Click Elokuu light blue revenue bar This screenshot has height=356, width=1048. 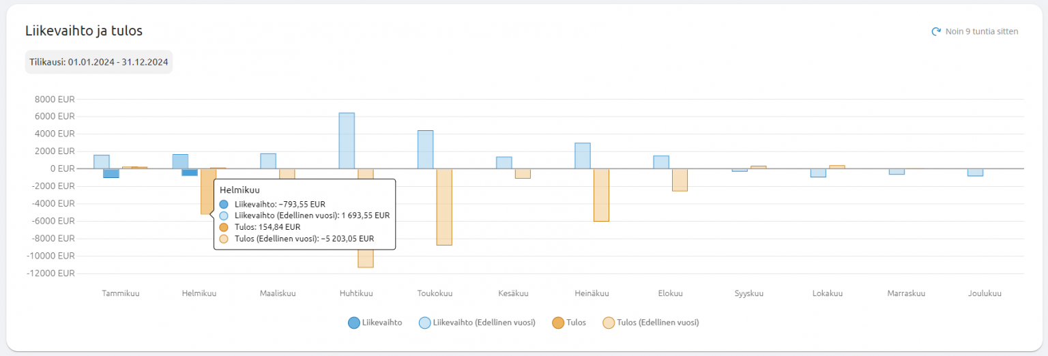click(661, 162)
